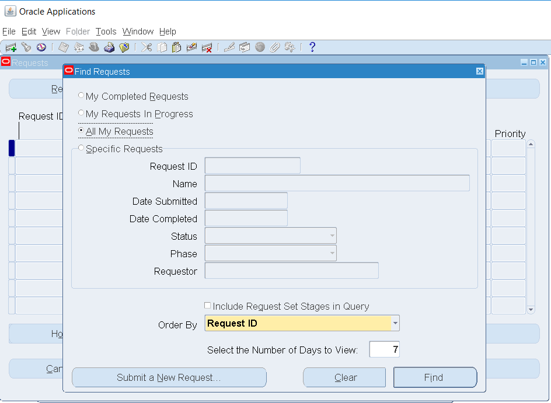
Task: Expand the Order By Request ID dropdown
Action: (395, 323)
